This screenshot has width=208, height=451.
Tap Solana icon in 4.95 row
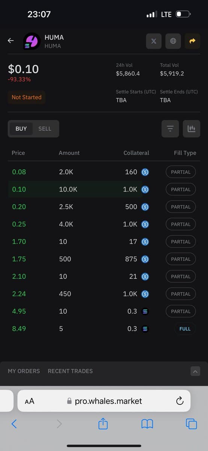pyautogui.click(x=145, y=311)
